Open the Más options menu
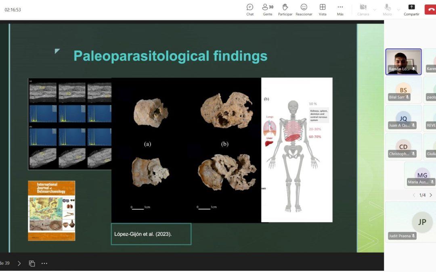Screen dimensions: 436x272 pos(340,9)
